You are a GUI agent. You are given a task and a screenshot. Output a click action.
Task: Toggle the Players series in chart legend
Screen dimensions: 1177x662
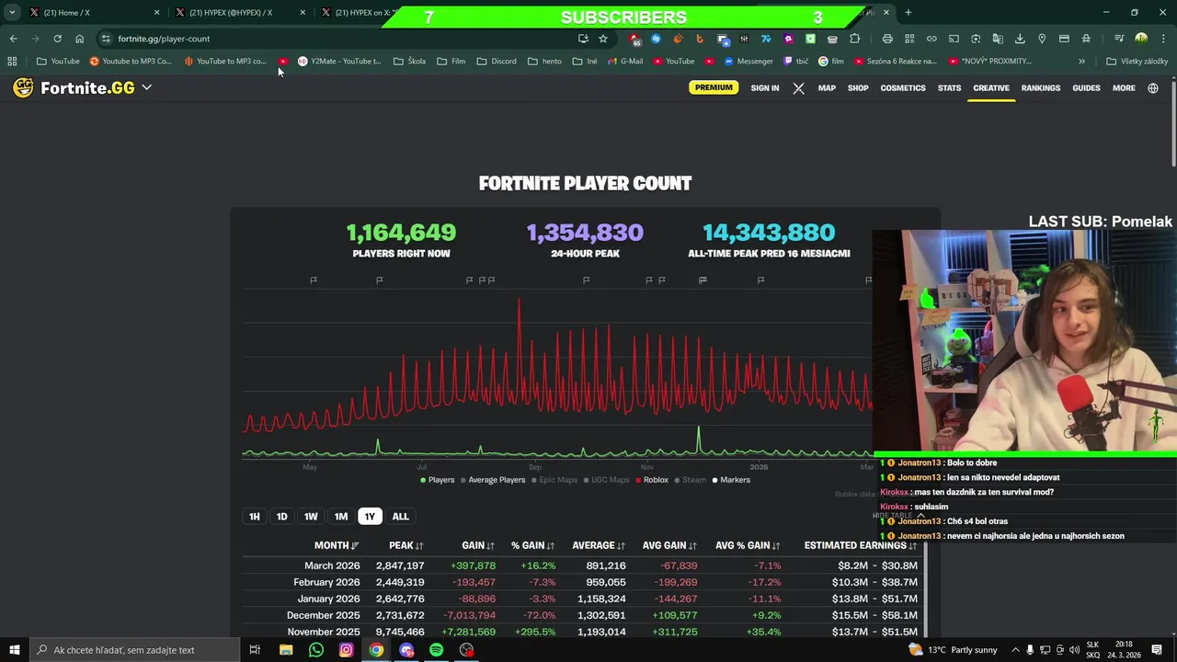point(438,480)
